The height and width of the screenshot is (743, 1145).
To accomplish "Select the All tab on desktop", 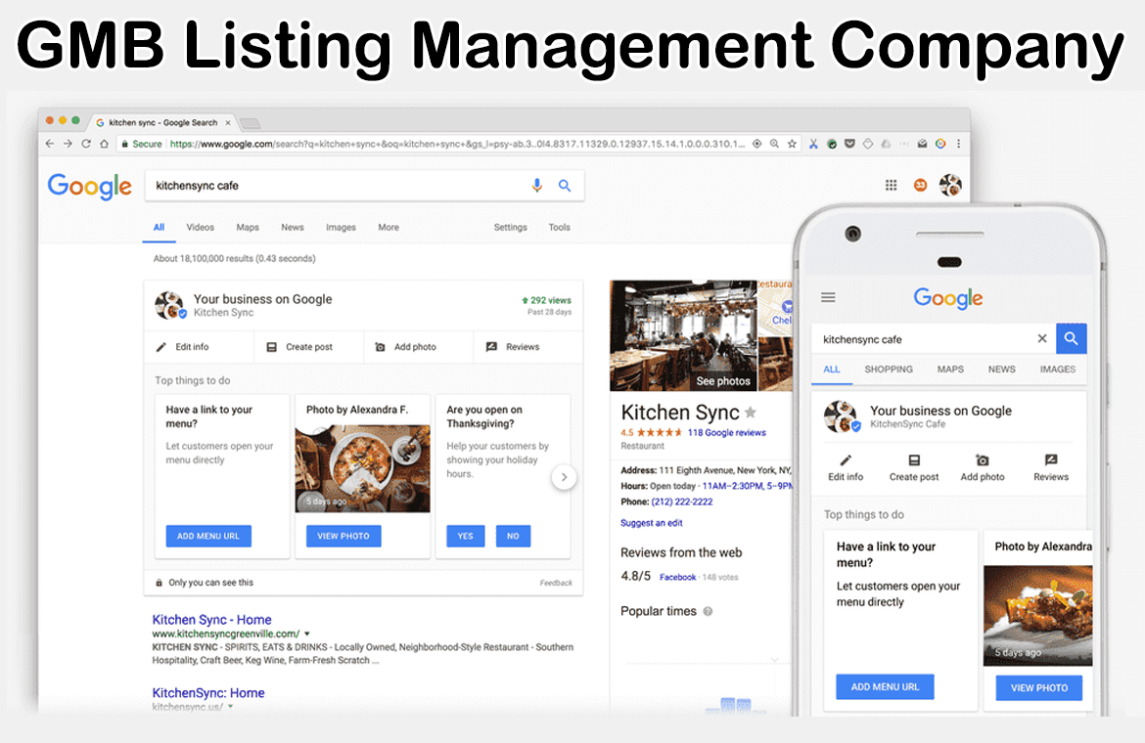I will point(159,228).
